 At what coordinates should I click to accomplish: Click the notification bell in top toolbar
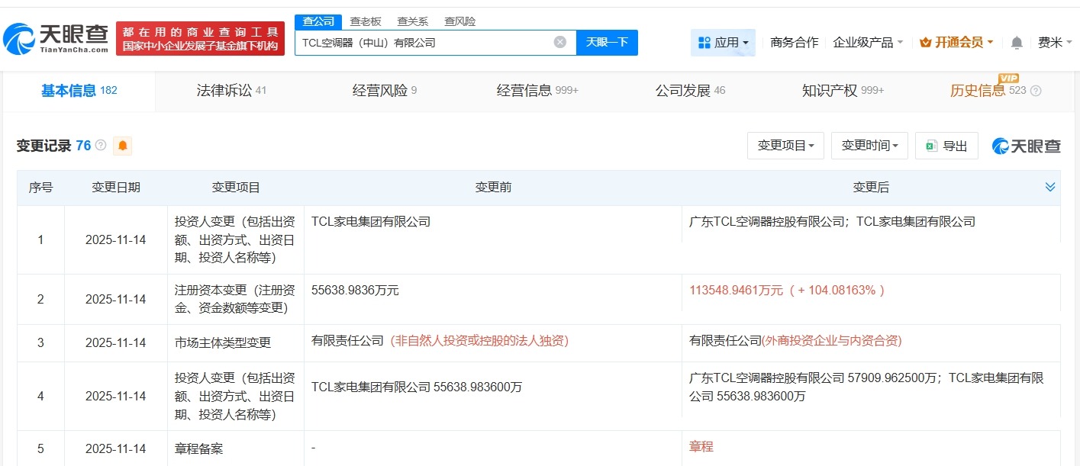pyautogui.click(x=1016, y=43)
